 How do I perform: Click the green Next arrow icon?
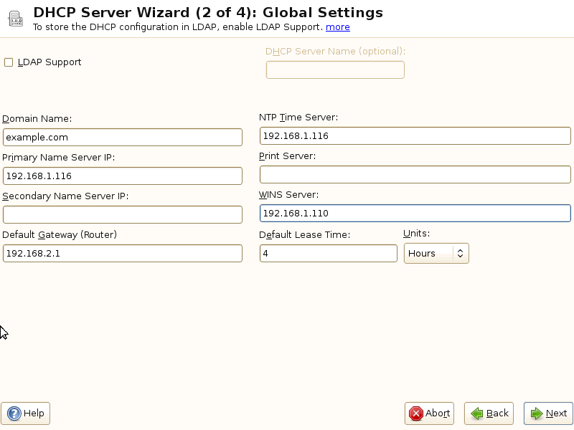[535, 414]
